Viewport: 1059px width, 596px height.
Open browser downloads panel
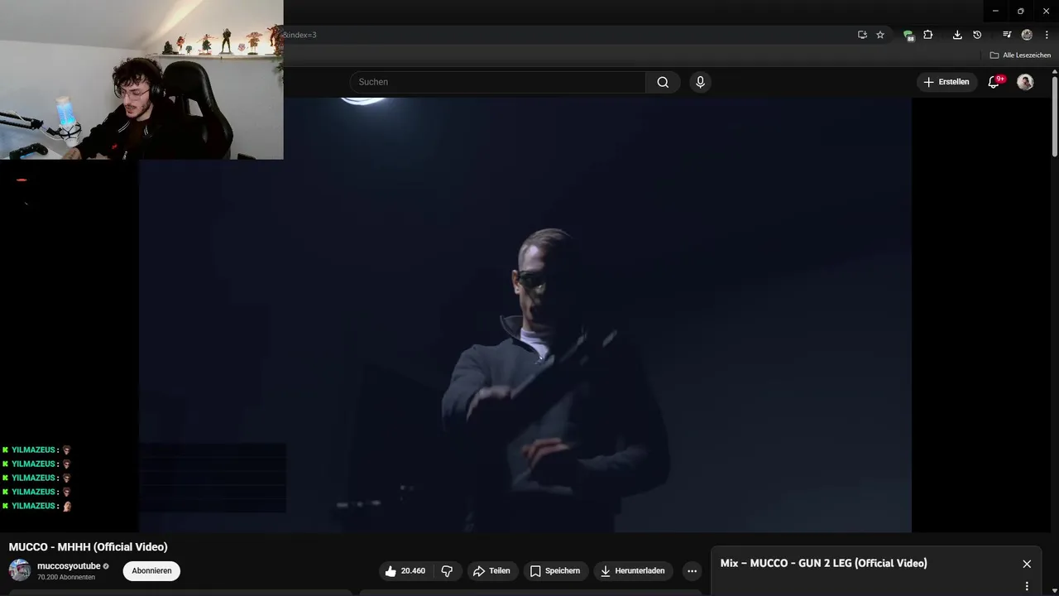[x=957, y=35]
